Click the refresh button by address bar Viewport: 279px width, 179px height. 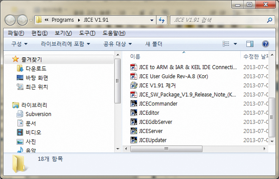pyautogui.click(x=162, y=20)
